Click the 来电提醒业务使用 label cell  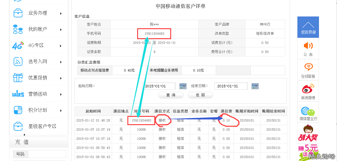(164, 70)
